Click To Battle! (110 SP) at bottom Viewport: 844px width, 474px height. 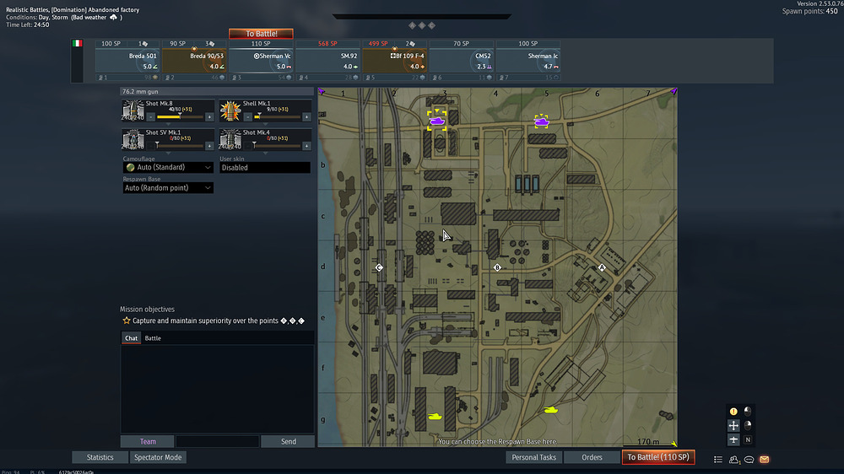pos(658,457)
